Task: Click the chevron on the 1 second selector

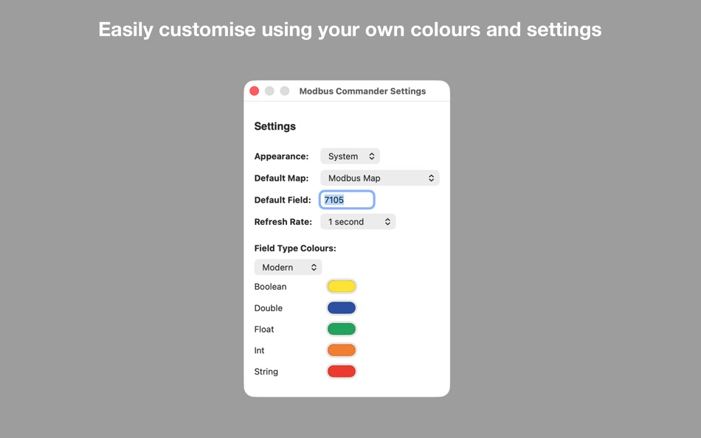Action: click(387, 221)
